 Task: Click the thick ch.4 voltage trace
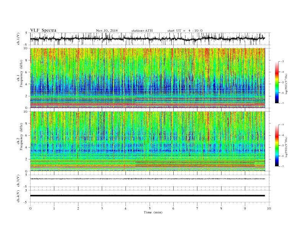click(147, 196)
